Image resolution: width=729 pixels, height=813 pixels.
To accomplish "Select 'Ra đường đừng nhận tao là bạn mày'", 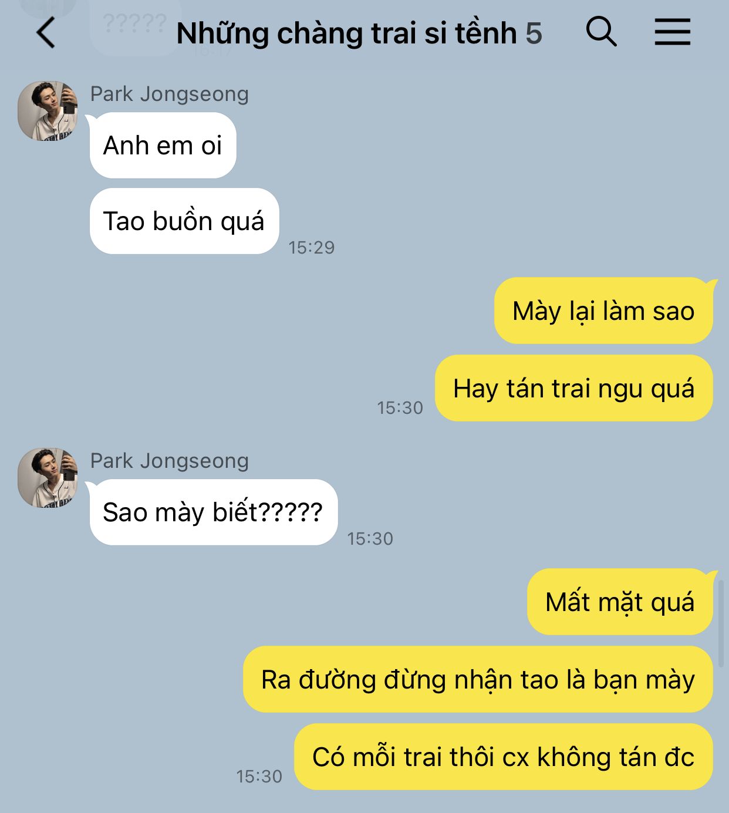I will tap(478, 680).
